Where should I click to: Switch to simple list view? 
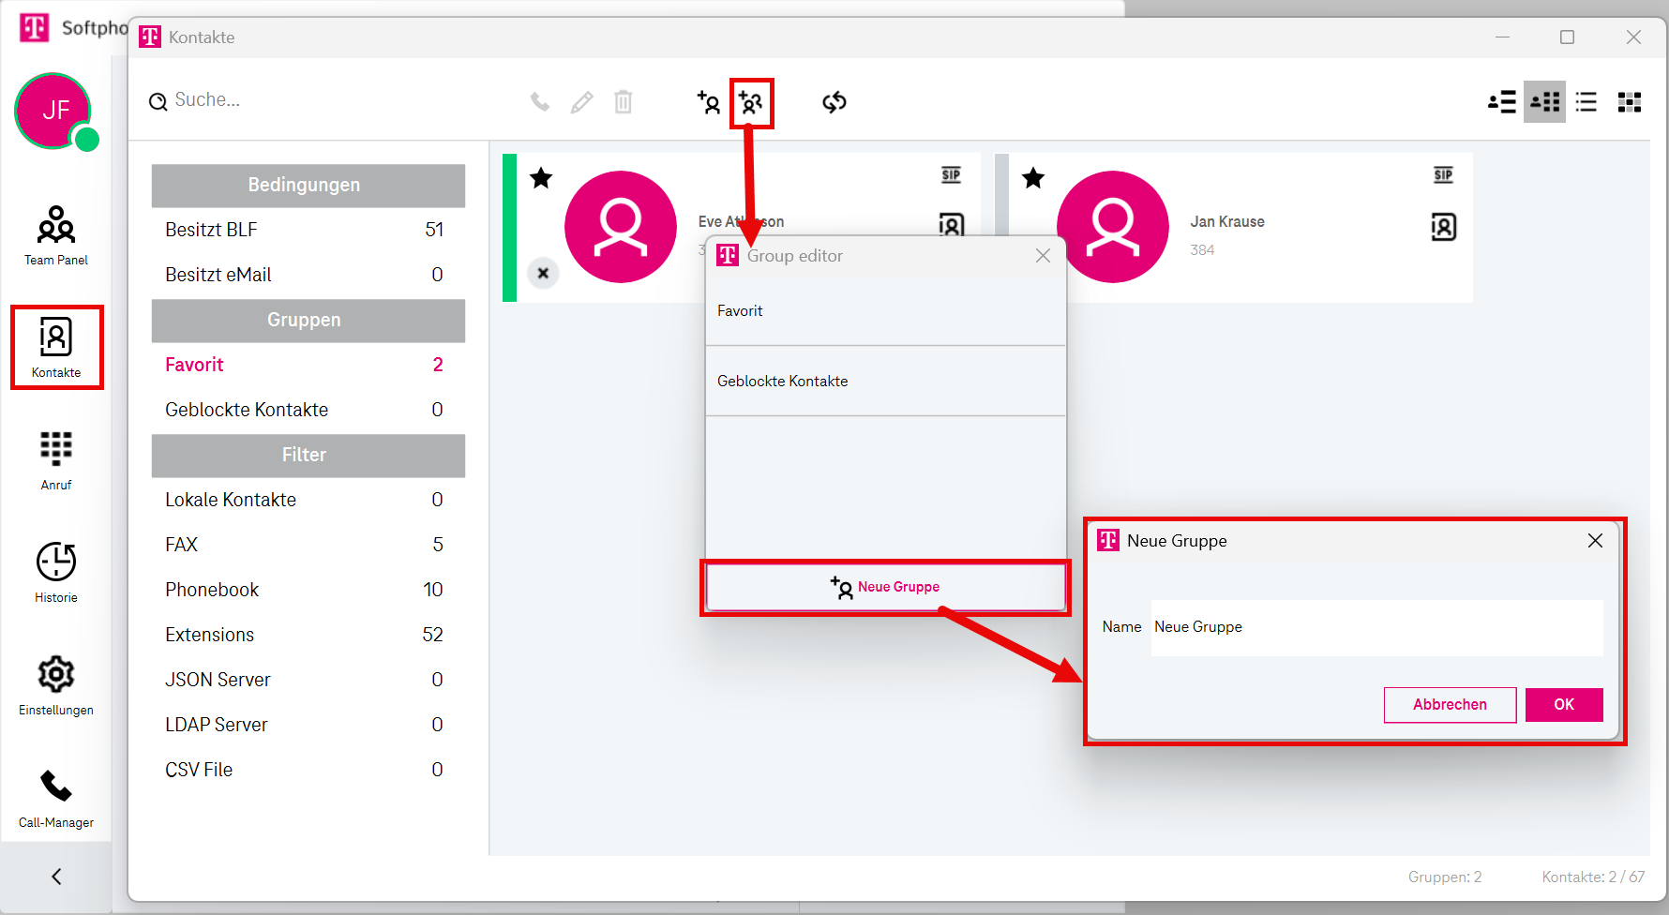[x=1586, y=102]
